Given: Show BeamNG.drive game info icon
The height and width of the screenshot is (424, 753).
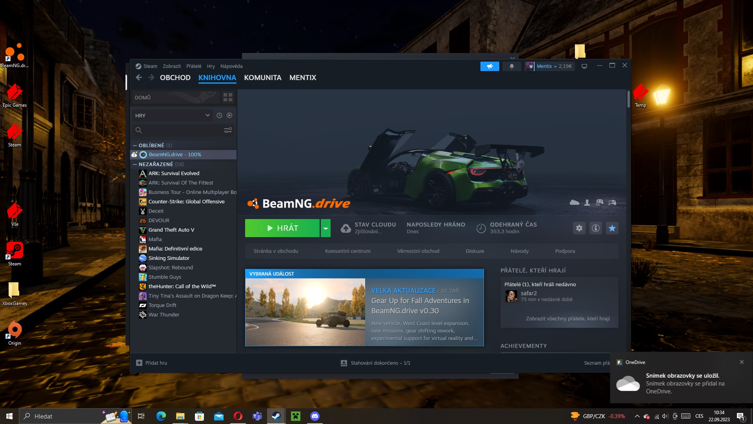Looking at the screenshot, I should [596, 228].
